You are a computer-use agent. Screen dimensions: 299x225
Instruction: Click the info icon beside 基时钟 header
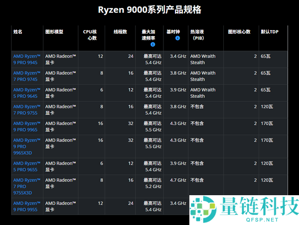tap(177, 38)
